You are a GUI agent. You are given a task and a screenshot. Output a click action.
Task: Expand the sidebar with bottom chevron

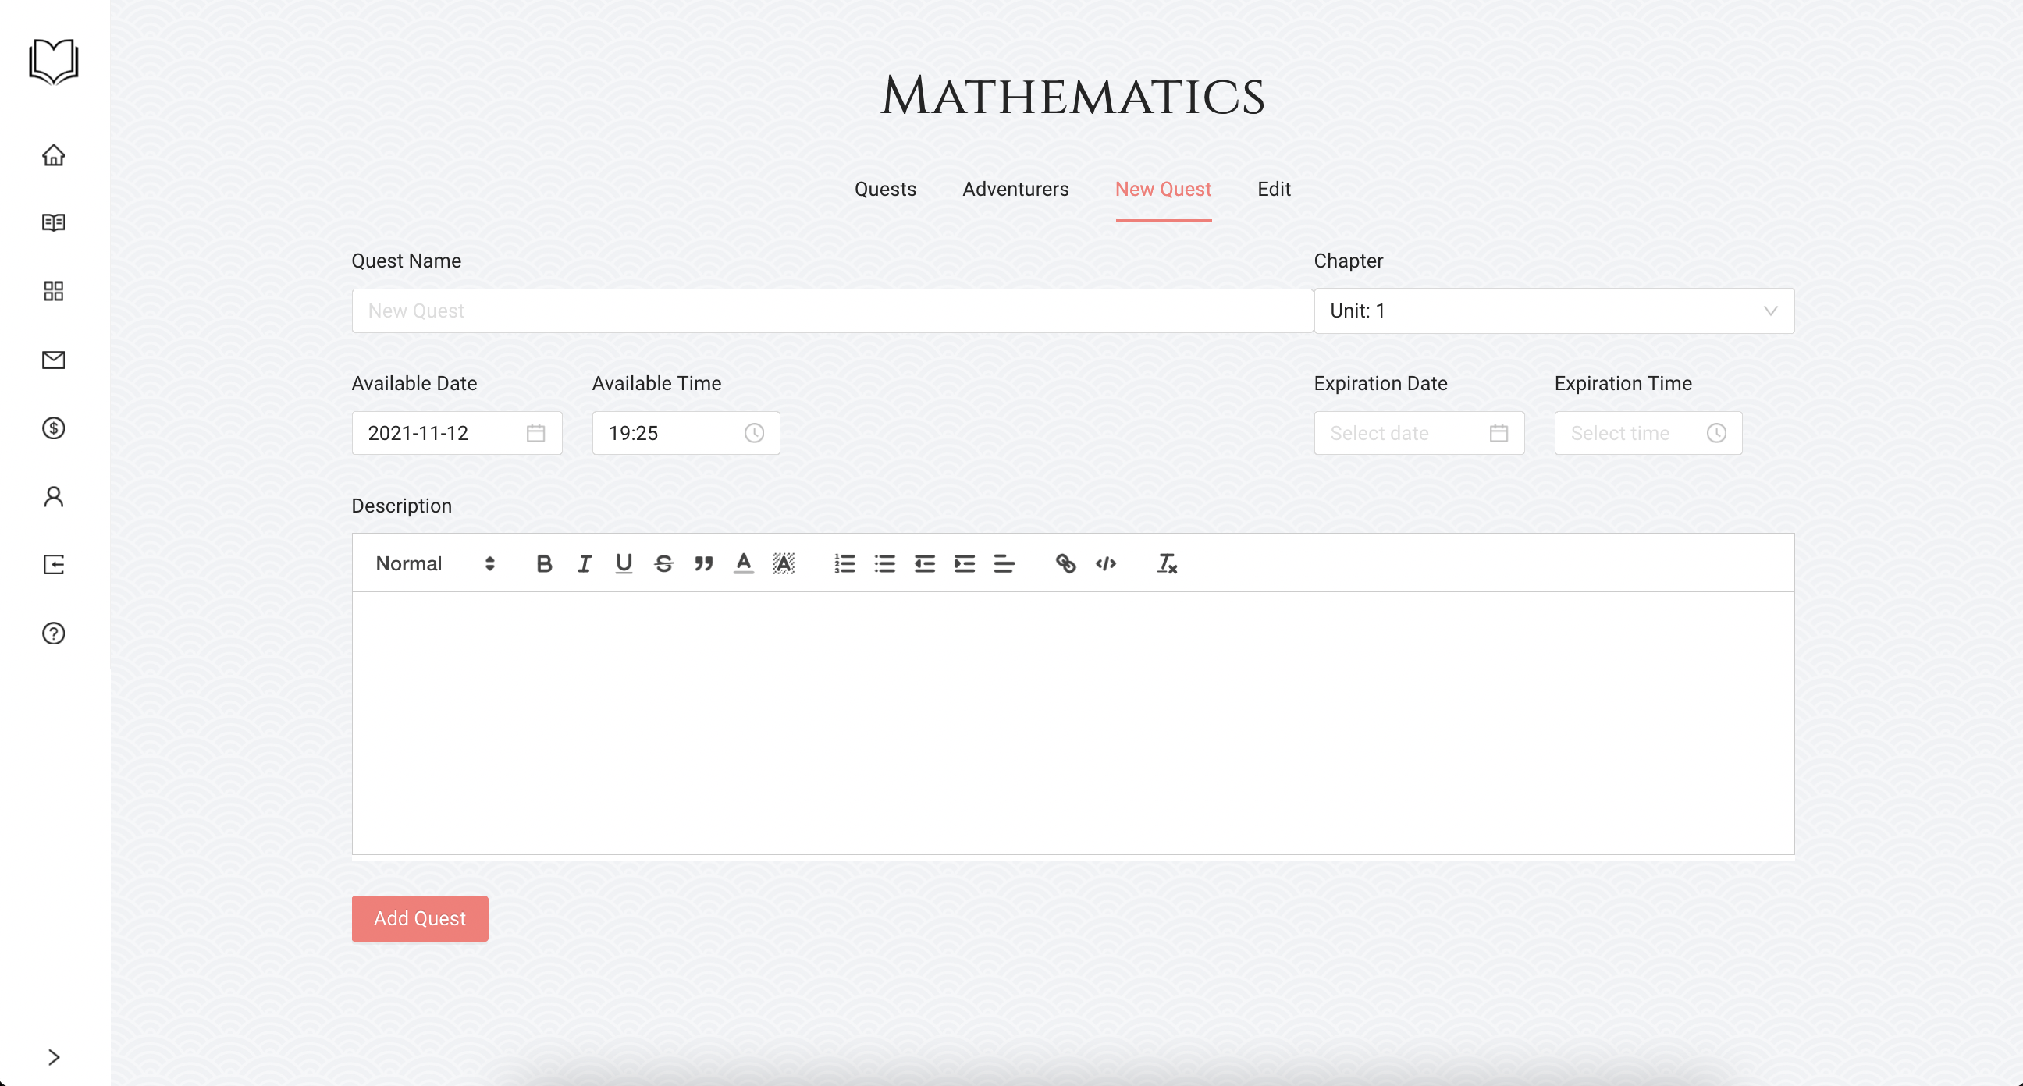click(x=53, y=1057)
